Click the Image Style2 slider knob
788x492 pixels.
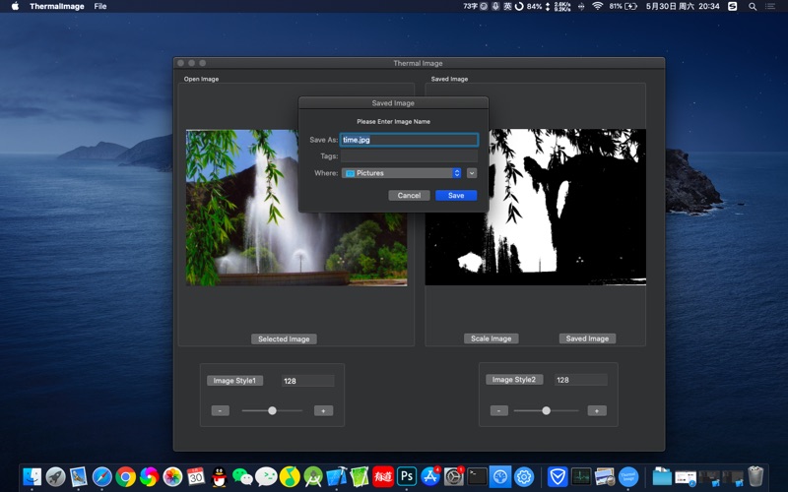546,410
